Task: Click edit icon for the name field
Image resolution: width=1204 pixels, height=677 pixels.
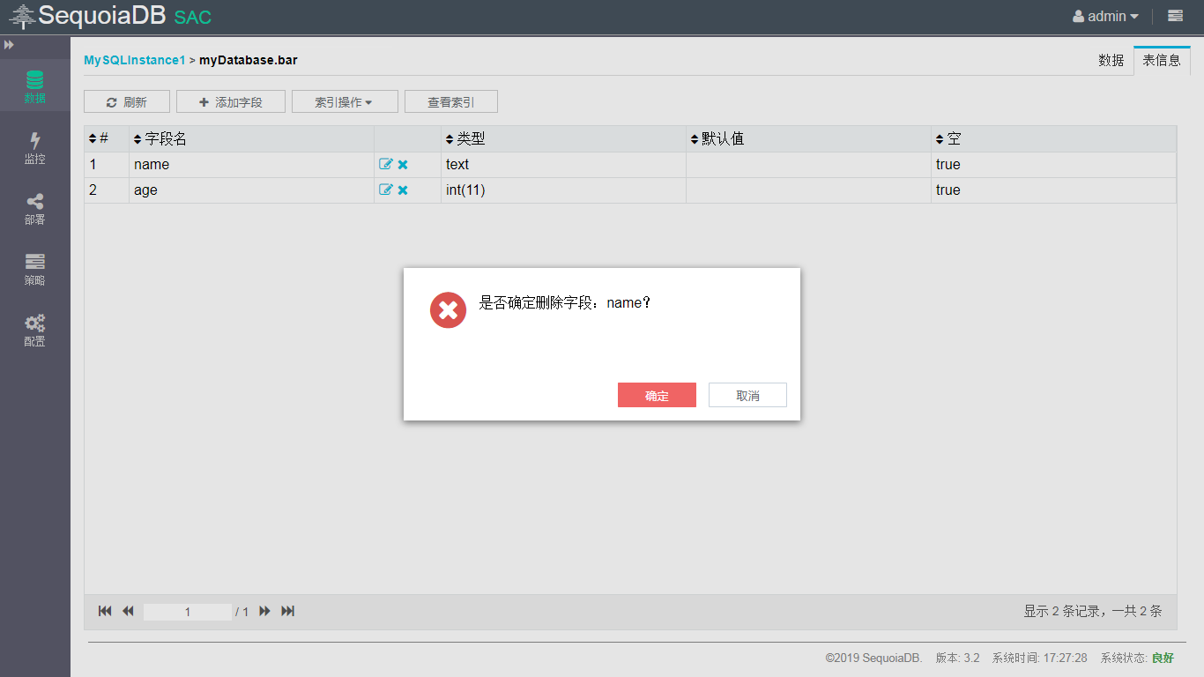Action: [x=385, y=165]
